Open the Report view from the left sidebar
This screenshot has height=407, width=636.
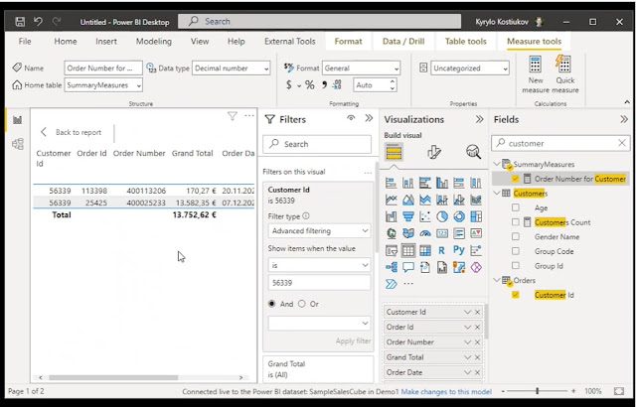coord(18,120)
